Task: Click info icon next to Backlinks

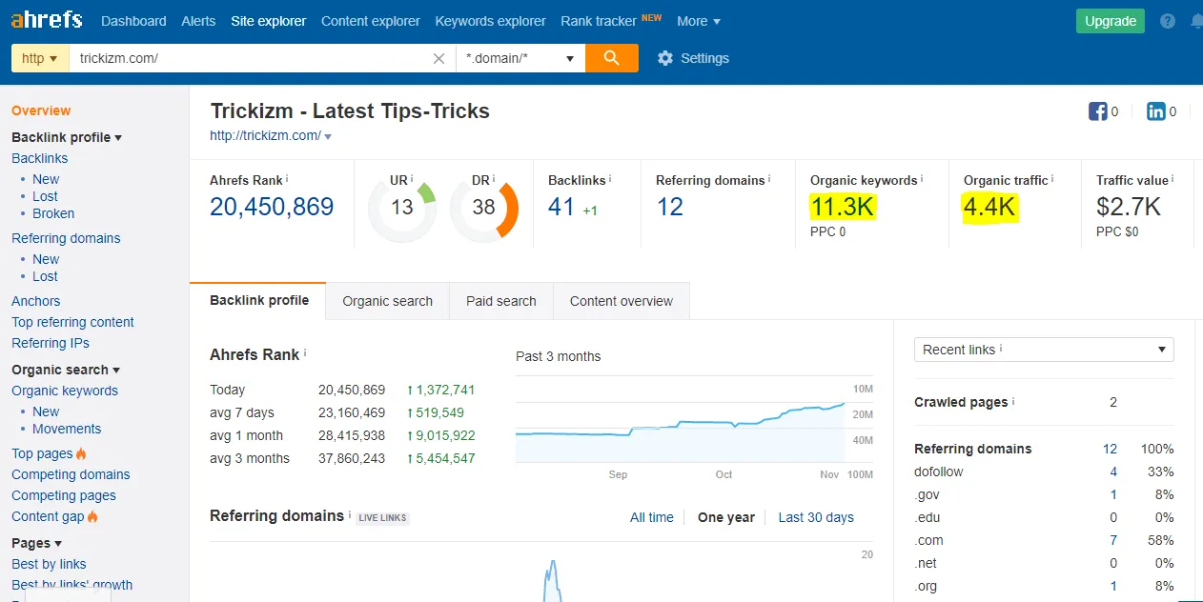Action: 610,178
